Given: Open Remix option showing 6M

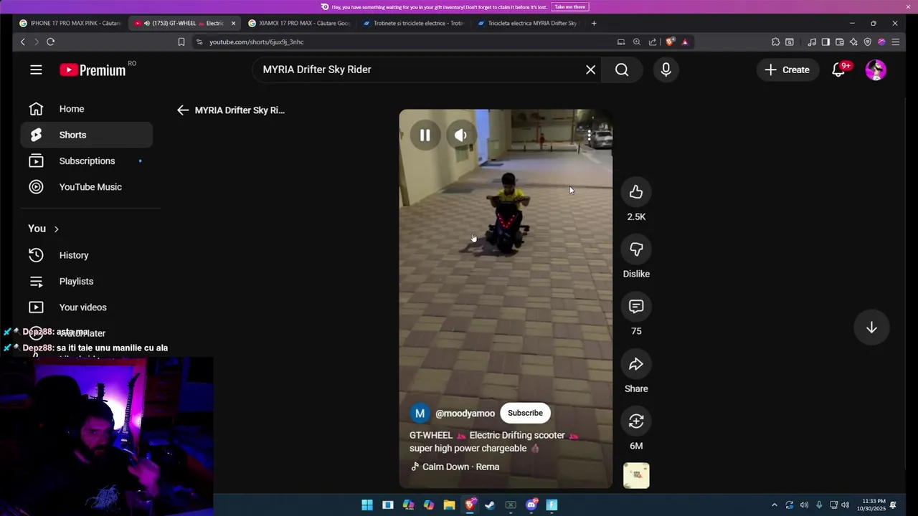Looking at the screenshot, I should tap(636, 421).
